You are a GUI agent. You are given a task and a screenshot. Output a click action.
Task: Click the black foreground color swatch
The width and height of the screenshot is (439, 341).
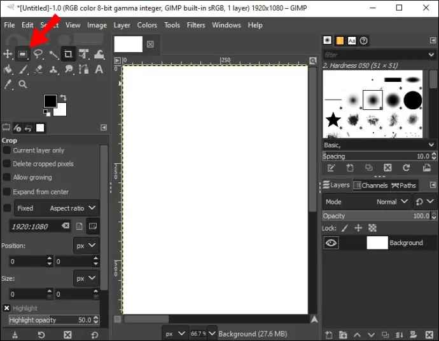coord(50,101)
